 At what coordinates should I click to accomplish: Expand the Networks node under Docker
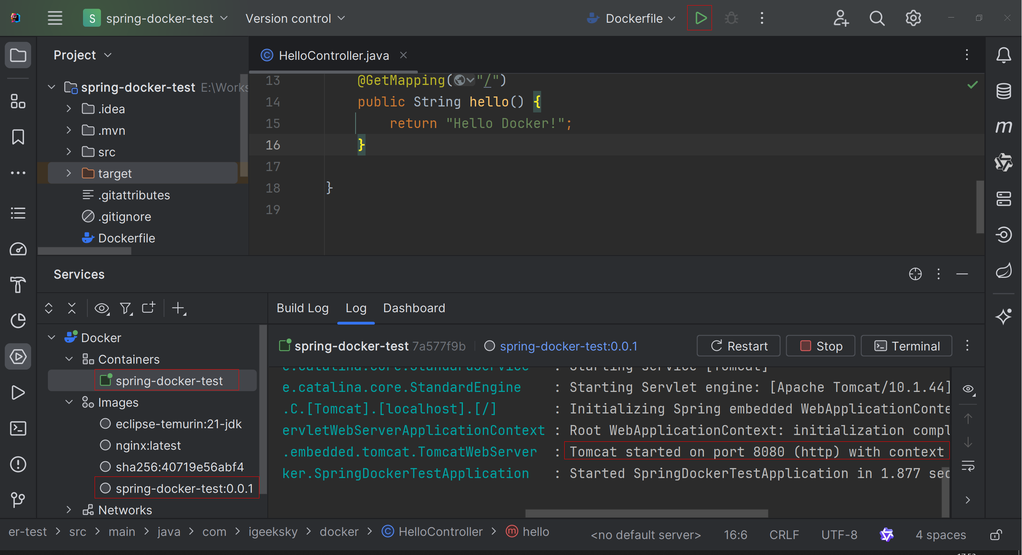coord(69,510)
